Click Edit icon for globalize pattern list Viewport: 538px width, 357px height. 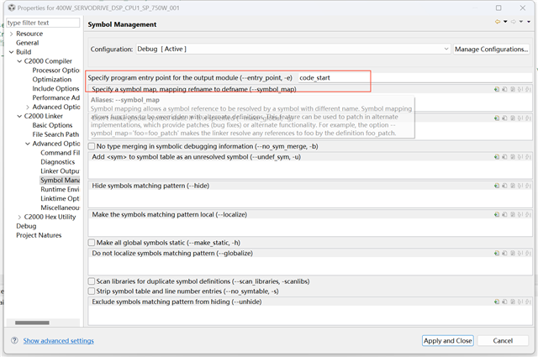[x=511, y=253]
